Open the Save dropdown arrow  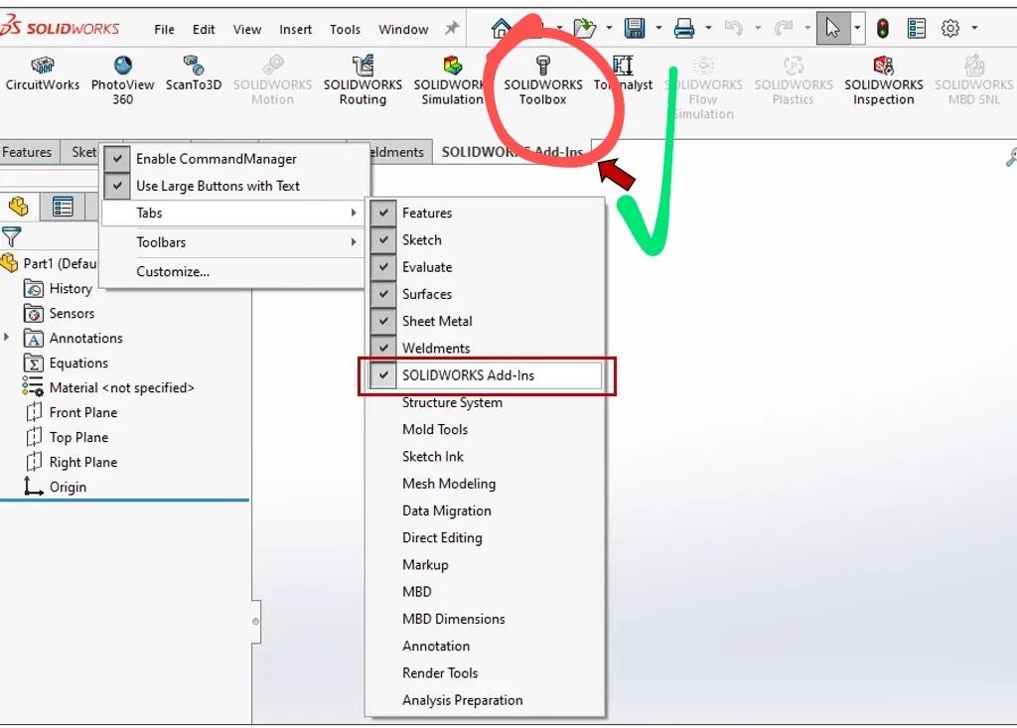click(658, 28)
